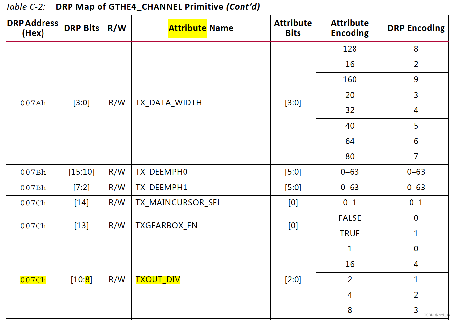455x320 pixels.
Task: Click DRP bits [7:2] for TX_DEEMPH1
Action: point(81,188)
